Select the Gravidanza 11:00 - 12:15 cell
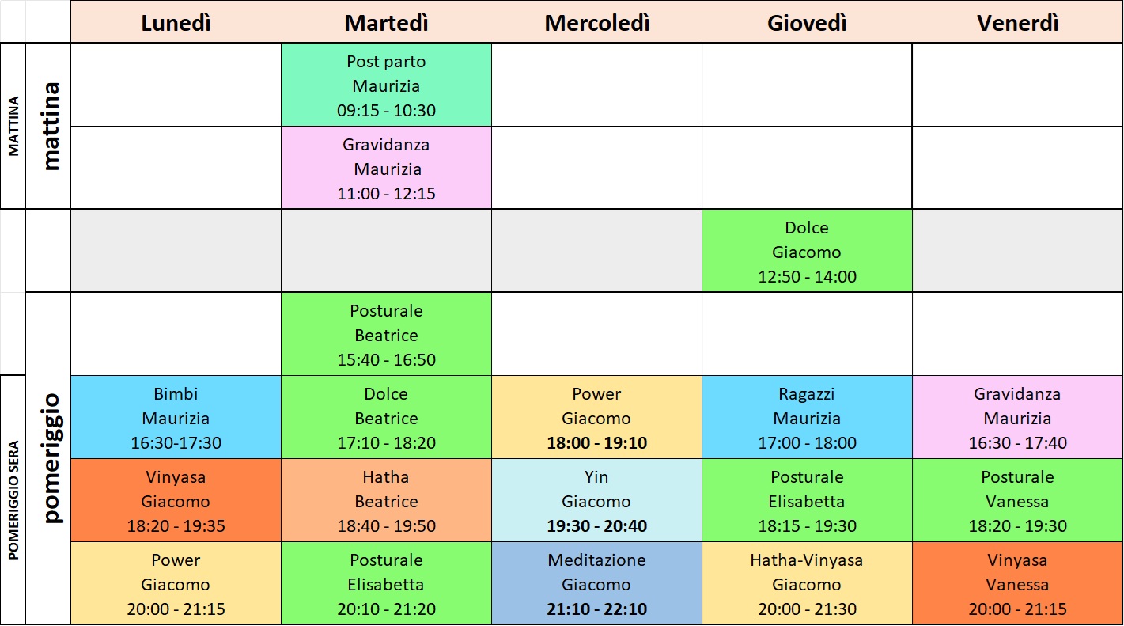Viewport: 1124px width, 626px height. 386,168
